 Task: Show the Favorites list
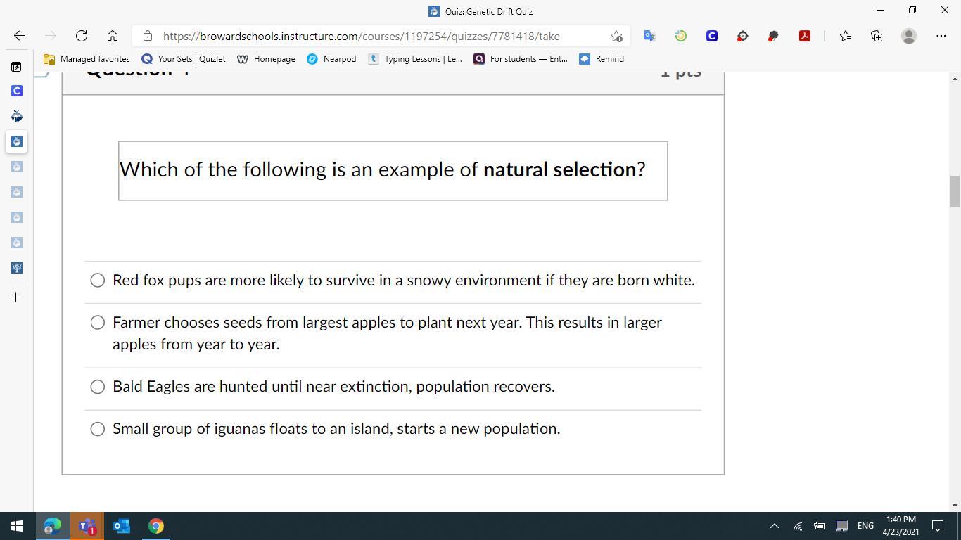[846, 36]
